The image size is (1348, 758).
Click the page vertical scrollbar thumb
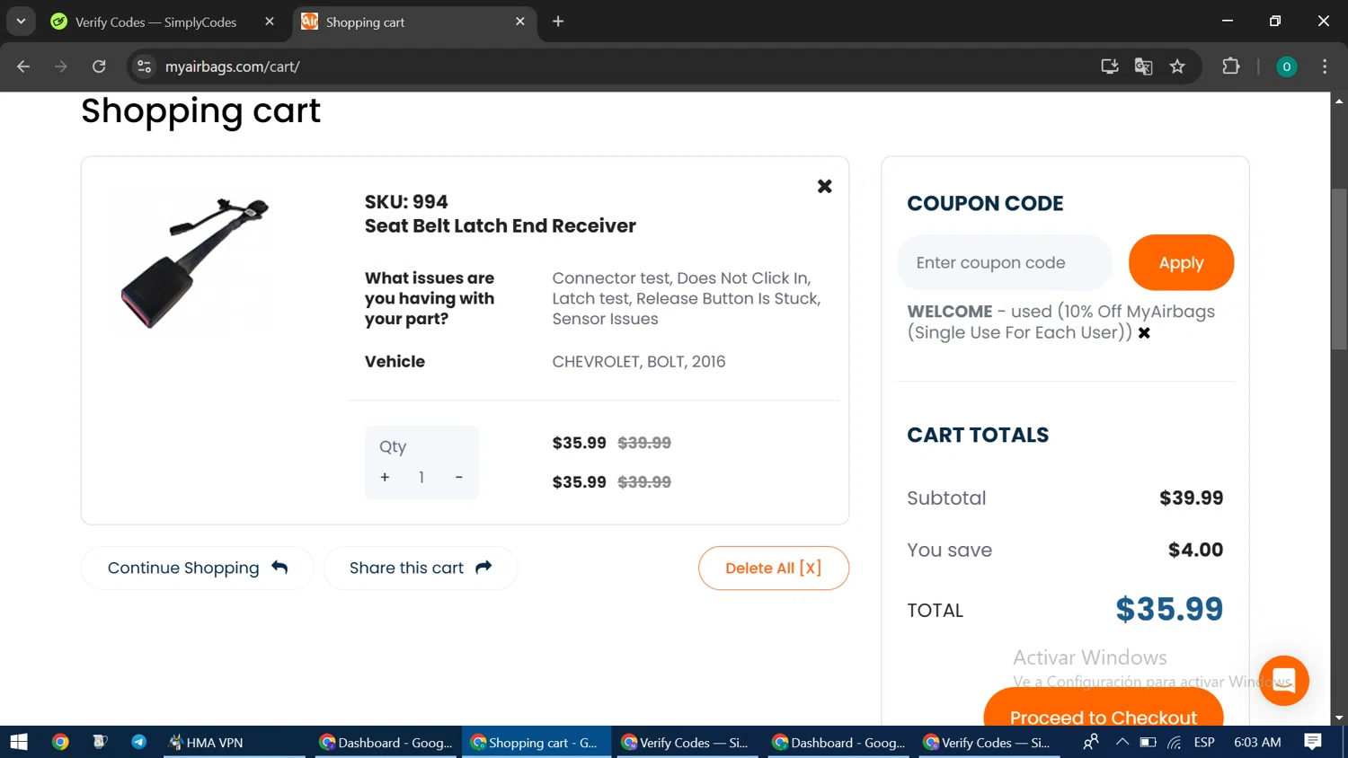point(1339,269)
